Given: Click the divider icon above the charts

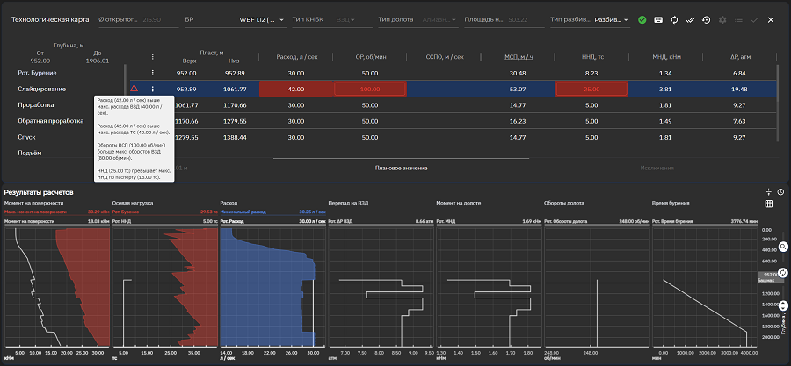Looking at the screenshot, I should pos(768,191).
